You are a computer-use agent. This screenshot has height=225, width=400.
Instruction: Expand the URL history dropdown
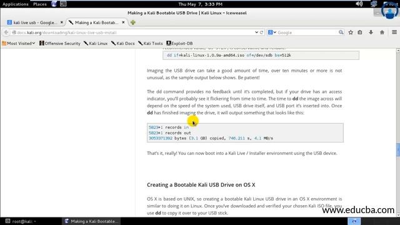[x=256, y=32]
